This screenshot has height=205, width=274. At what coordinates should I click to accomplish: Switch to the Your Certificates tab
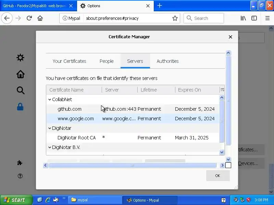(x=70, y=61)
